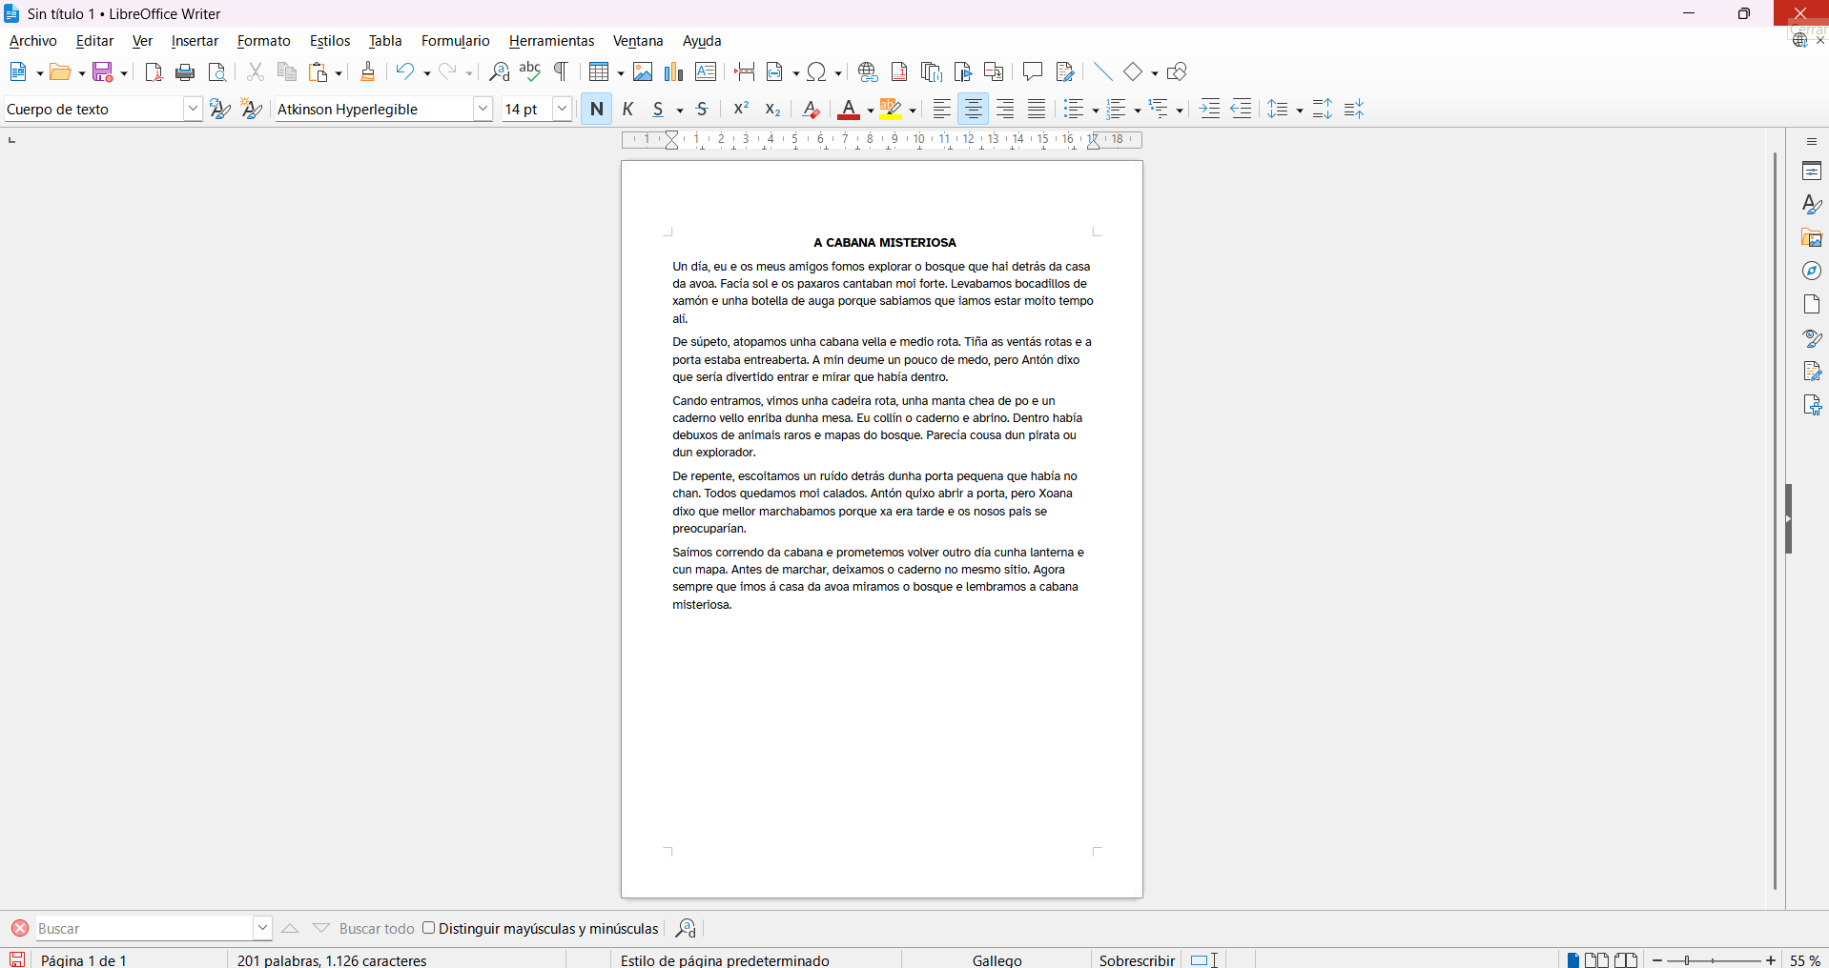This screenshot has height=968, width=1829.
Task: Click the Gallego language field in status bar
Action: 997,960
